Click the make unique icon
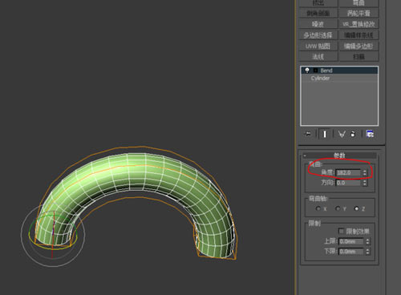Image resolution: width=401 pixels, height=295 pixels. 342,134
